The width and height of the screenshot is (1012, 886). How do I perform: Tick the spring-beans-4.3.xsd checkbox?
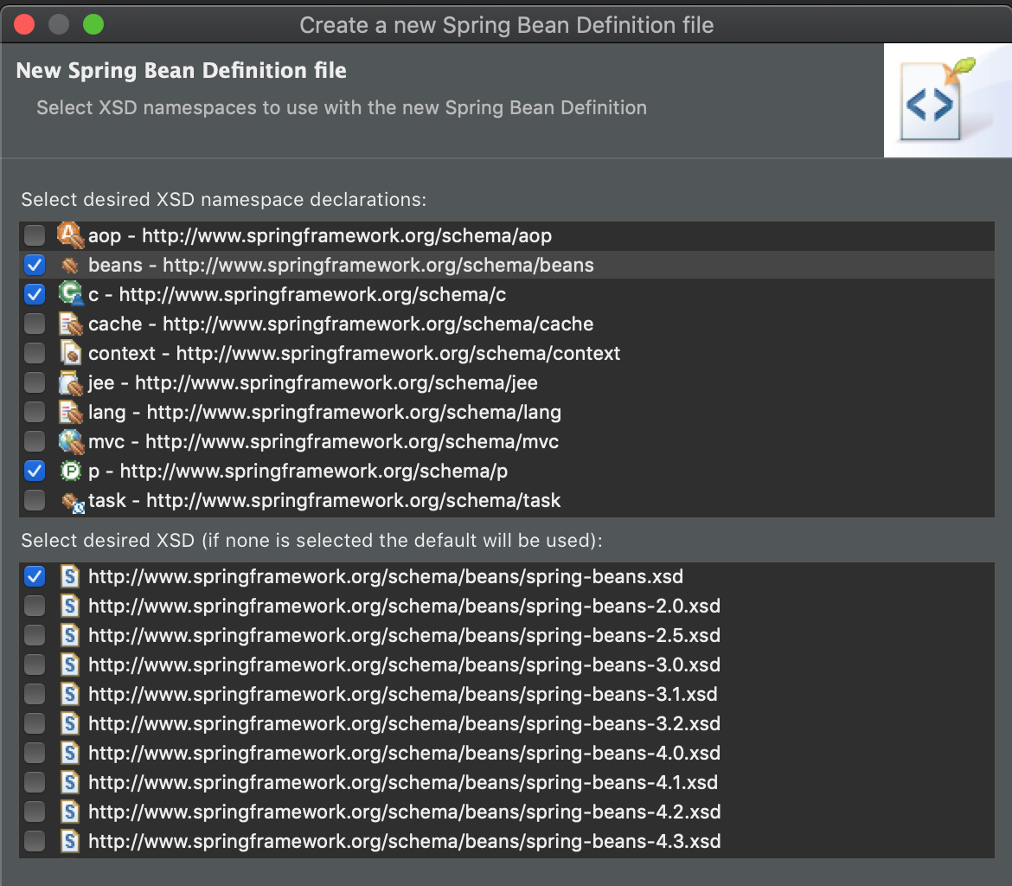tap(35, 841)
